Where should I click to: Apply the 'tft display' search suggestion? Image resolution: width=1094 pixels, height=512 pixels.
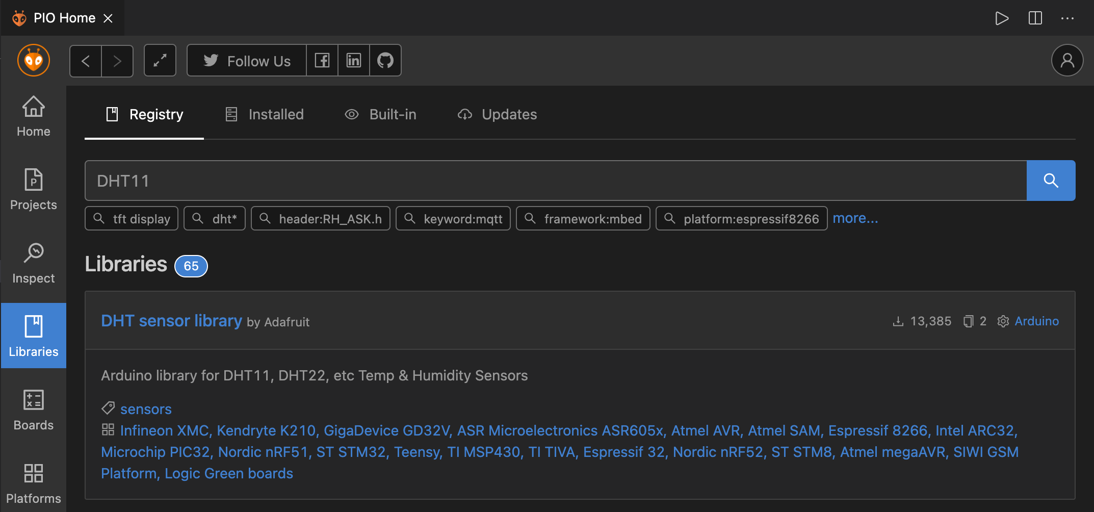pyautogui.click(x=132, y=218)
